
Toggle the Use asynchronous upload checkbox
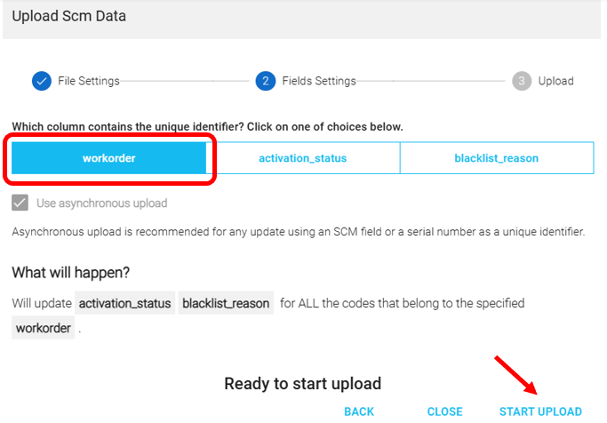[x=20, y=204]
